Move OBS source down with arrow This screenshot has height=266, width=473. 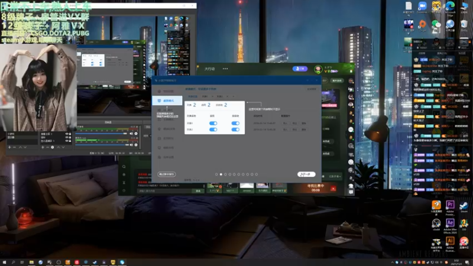[63, 147]
